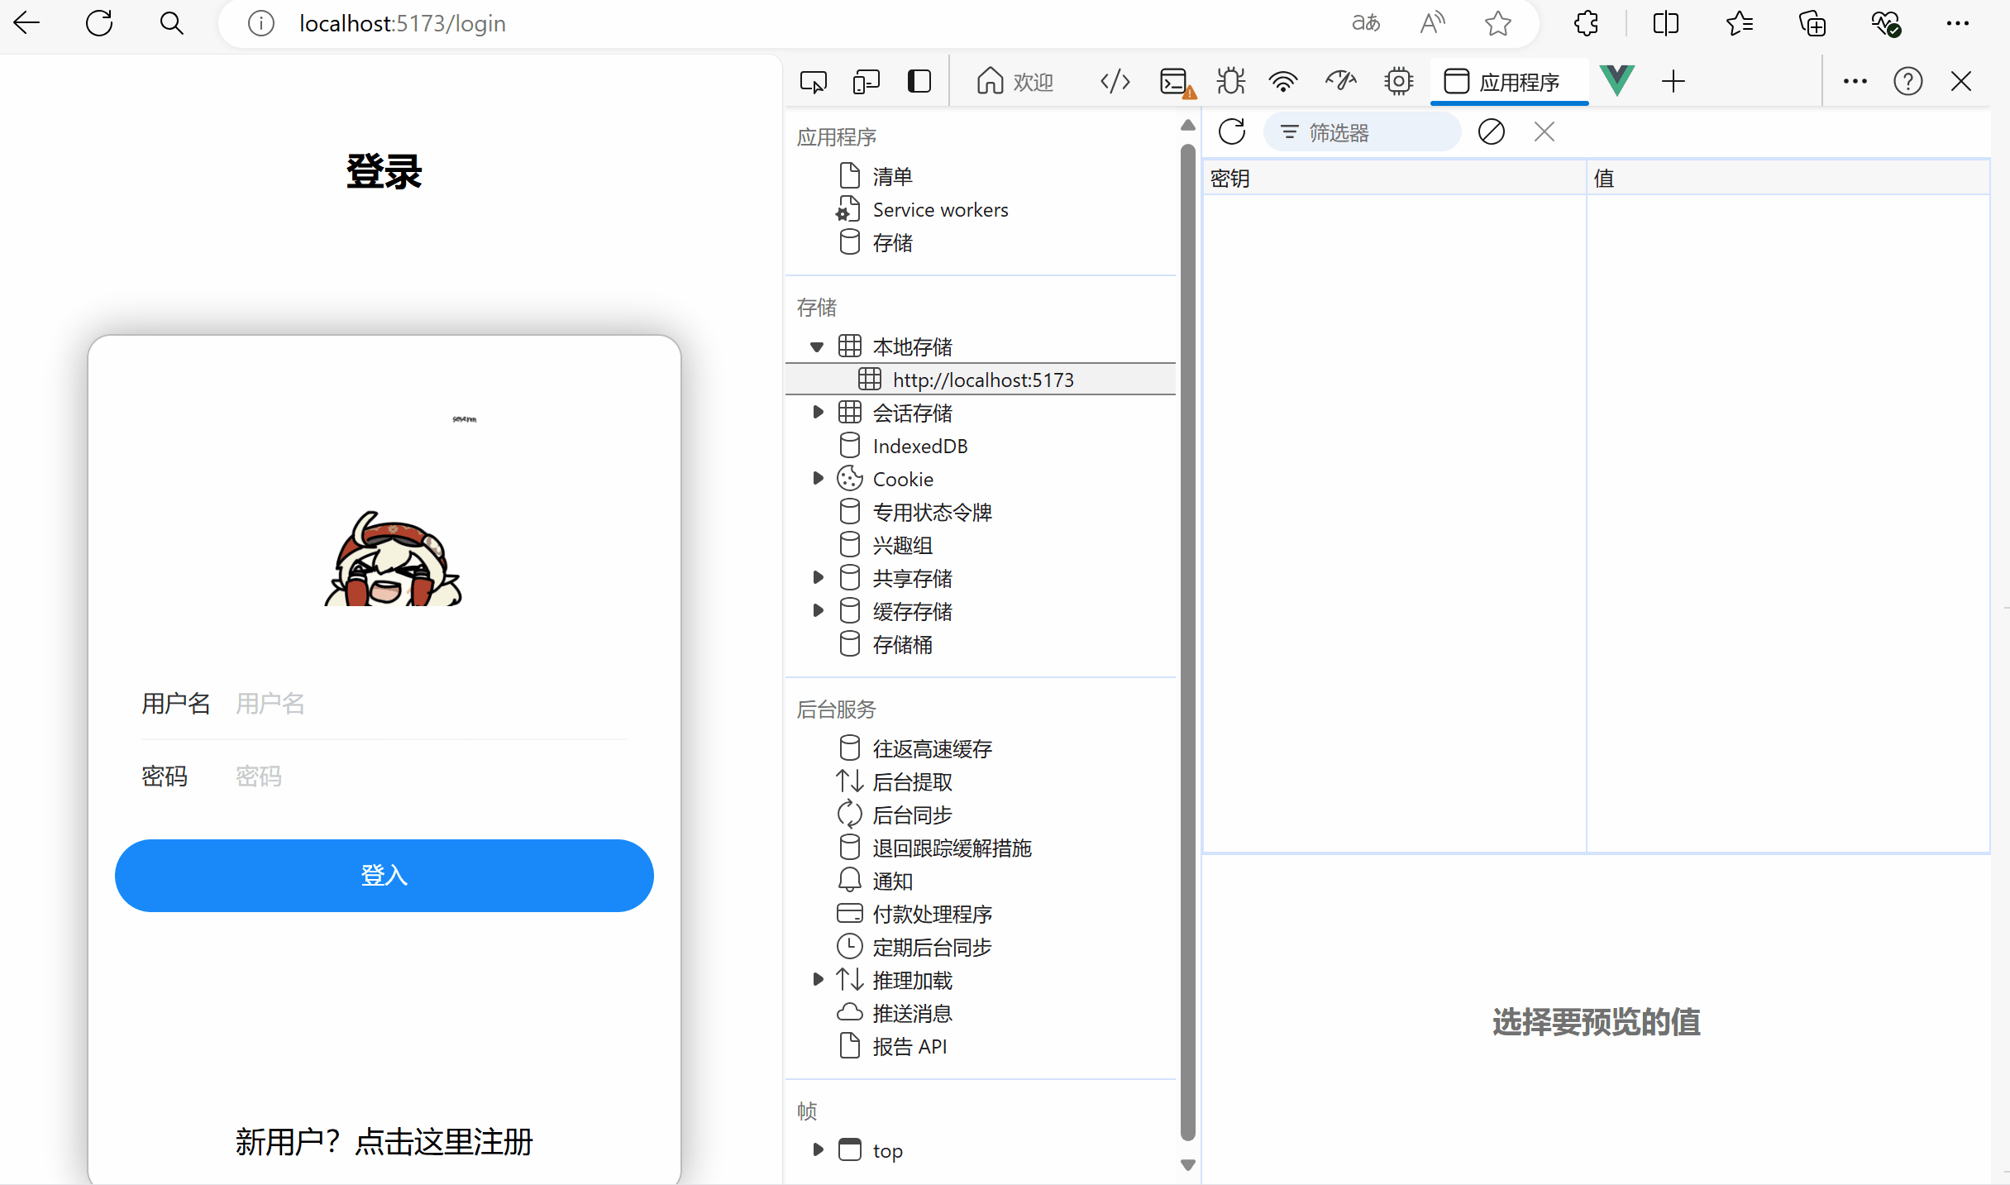Viewport: 2010px width, 1185px height.
Task: Open DevTools help
Action: (x=1908, y=81)
